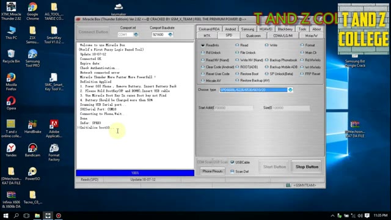Screen dimensions: 391x220
Task: Open KA7 DA FILE archive on right side
Action: (355, 129)
